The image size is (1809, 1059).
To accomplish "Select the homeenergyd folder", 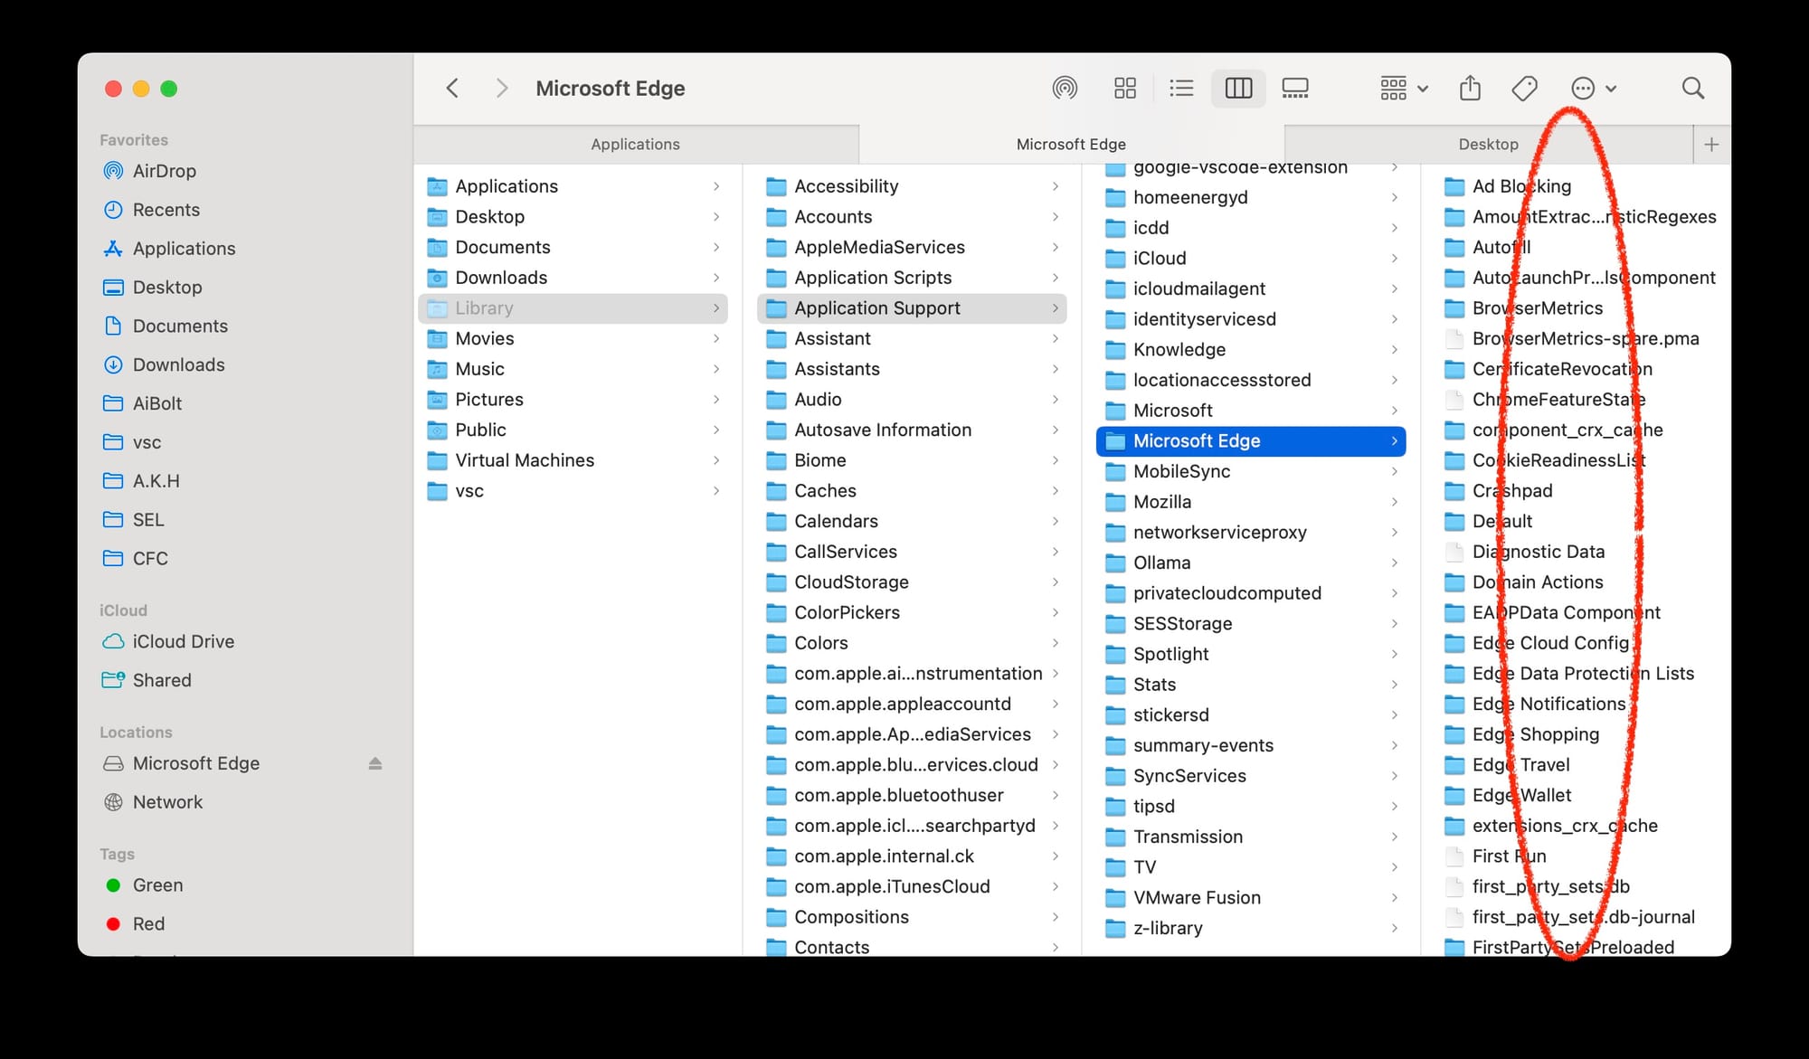I will 1251,197.
